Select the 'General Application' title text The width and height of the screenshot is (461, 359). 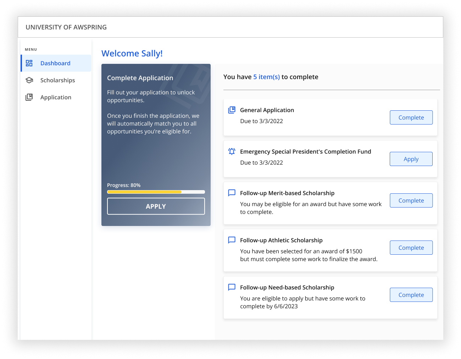coord(267,110)
